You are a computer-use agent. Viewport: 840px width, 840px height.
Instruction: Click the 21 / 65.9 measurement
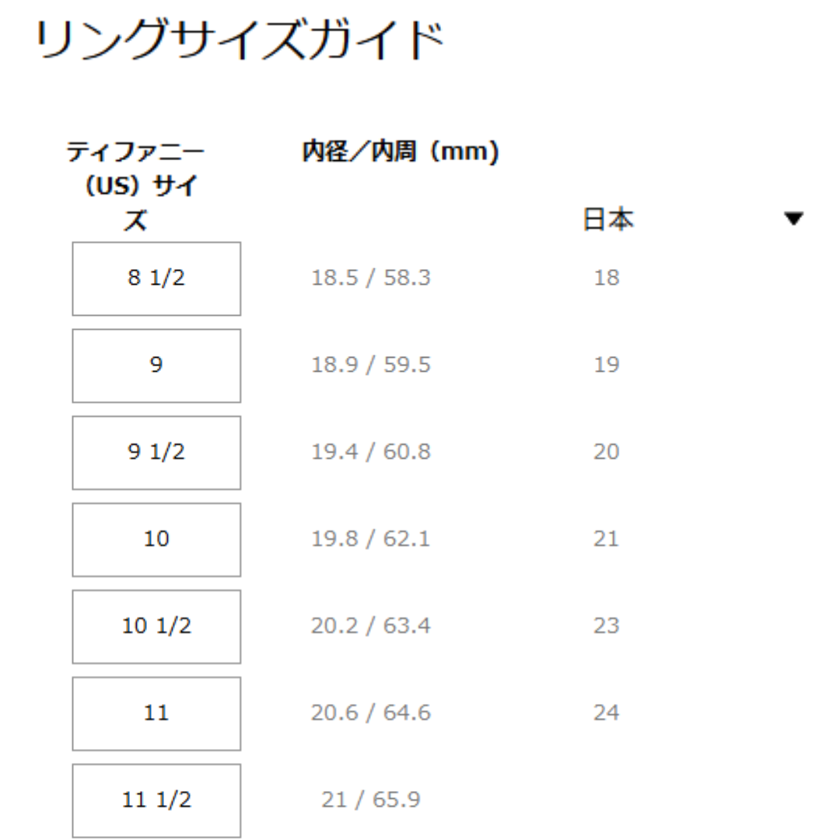pos(371,800)
